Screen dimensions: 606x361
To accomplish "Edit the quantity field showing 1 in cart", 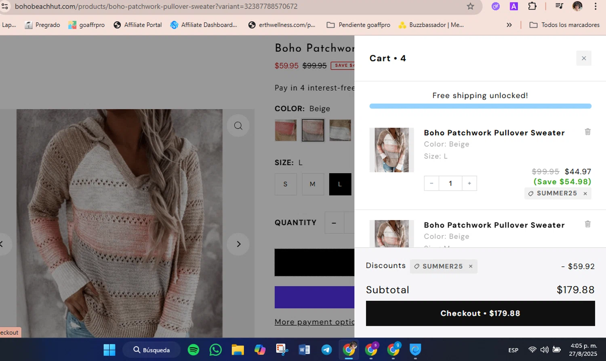I will pyautogui.click(x=450, y=183).
